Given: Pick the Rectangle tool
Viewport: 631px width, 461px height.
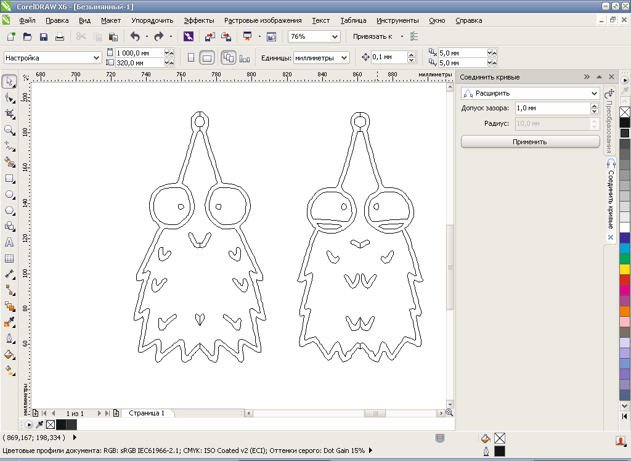Looking at the screenshot, I should click(9, 178).
